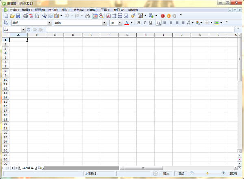Toggle Underline formatting
The image size is (244, 179).
point(150,23)
